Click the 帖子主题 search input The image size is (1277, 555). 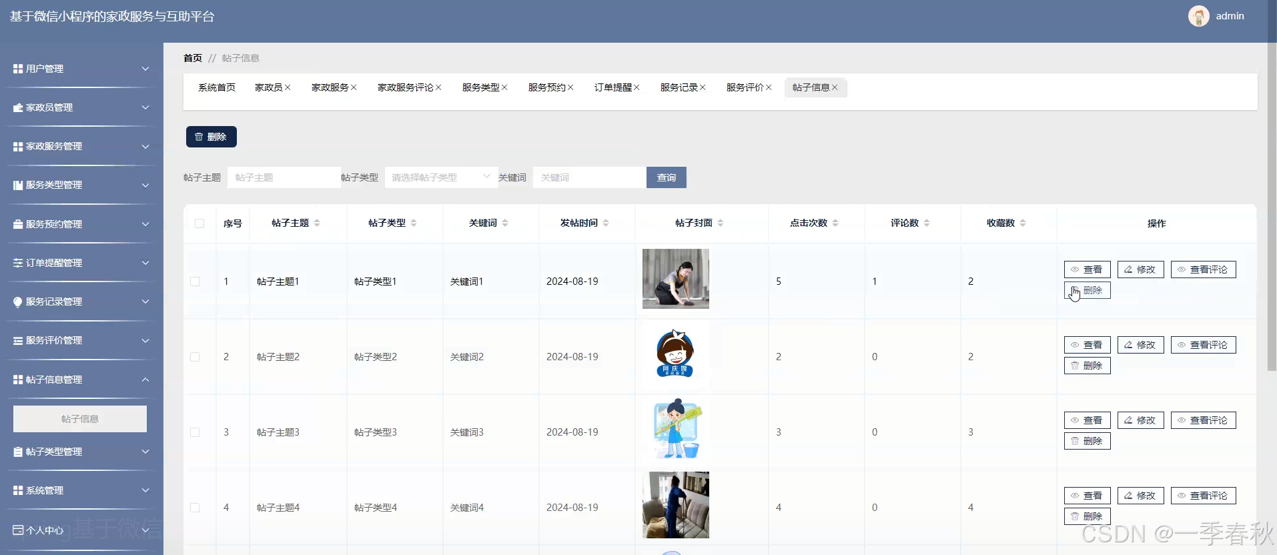[284, 177]
